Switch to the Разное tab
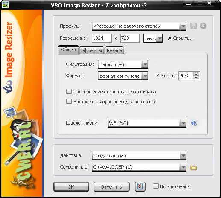Screen dimensions: 221x198 [115, 50]
